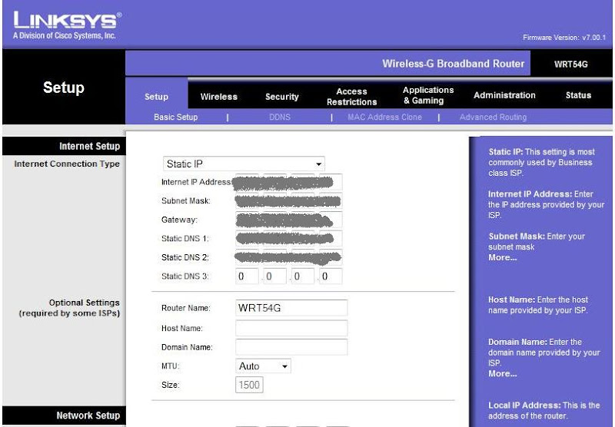Click the MTU Size field

[249, 385]
